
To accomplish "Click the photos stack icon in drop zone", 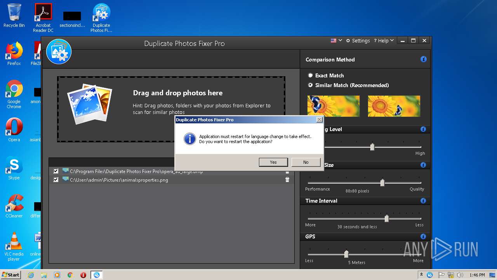I will coord(90,103).
